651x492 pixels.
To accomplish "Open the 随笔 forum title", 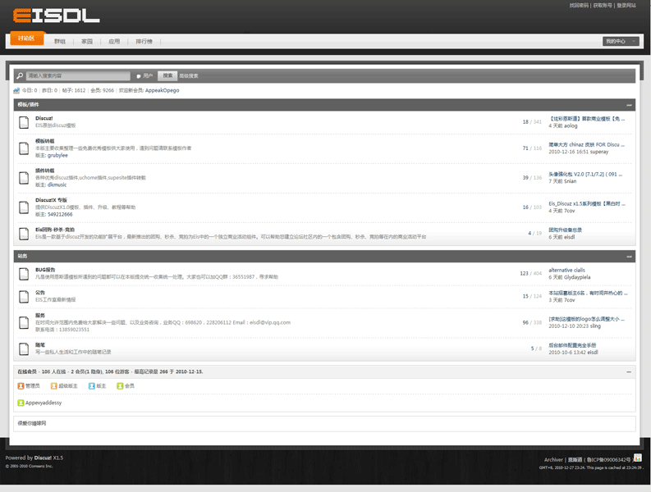I will tap(40, 344).
